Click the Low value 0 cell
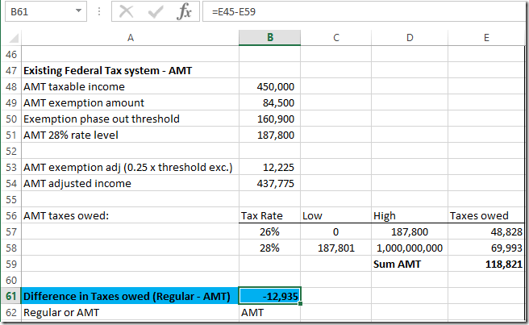Viewport: 529px width, 325px height. 335,231
